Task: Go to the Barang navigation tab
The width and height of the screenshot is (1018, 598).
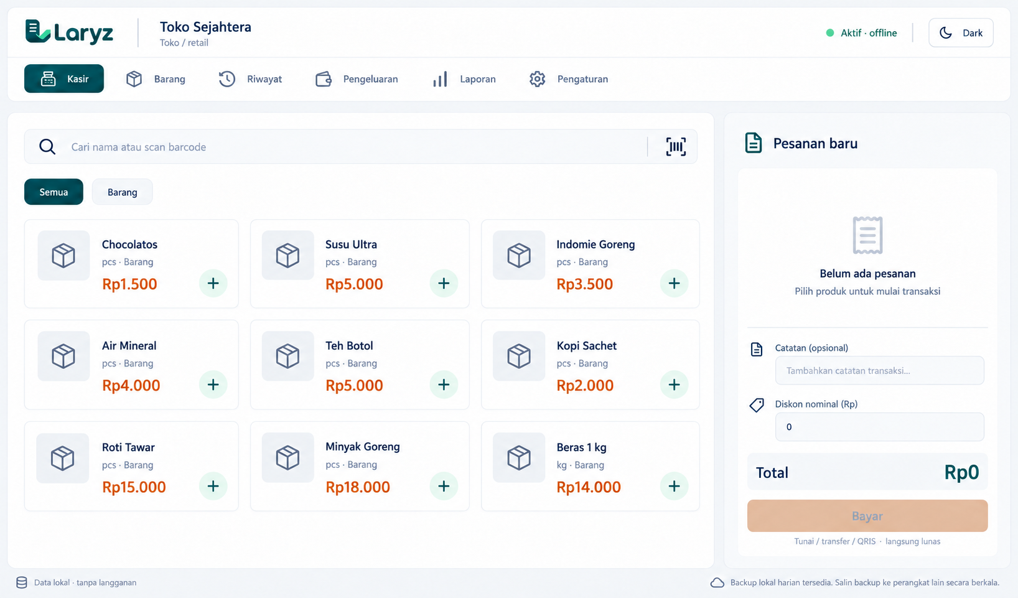Action: 156,79
